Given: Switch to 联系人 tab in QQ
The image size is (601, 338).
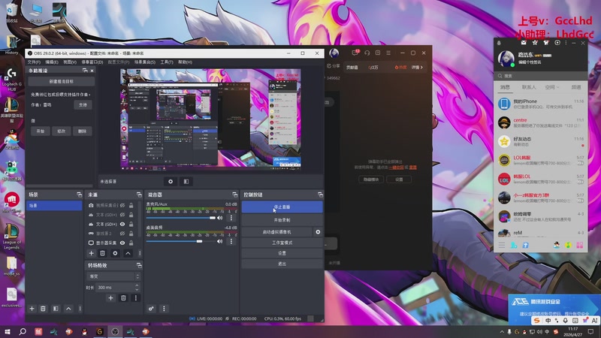Looking at the screenshot, I should (529, 87).
